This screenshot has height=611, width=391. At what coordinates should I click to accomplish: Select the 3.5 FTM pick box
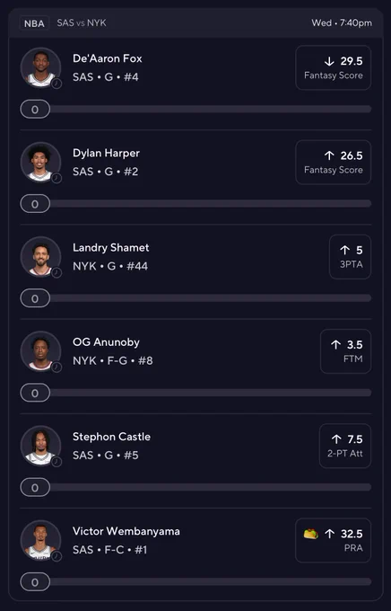pos(345,351)
